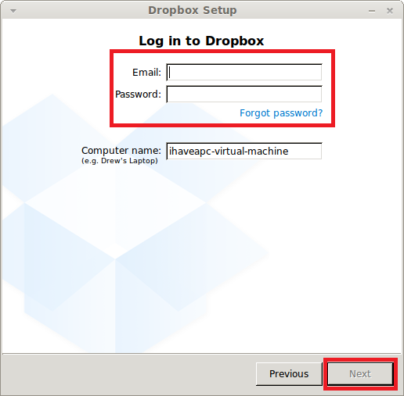Minimize the Dropbox Setup window
This screenshot has width=404, height=396.
(372, 11)
